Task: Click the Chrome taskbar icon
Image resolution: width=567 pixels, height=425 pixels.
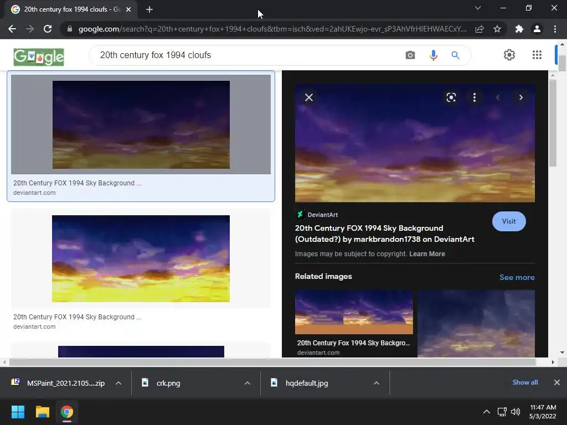Action: click(x=66, y=412)
